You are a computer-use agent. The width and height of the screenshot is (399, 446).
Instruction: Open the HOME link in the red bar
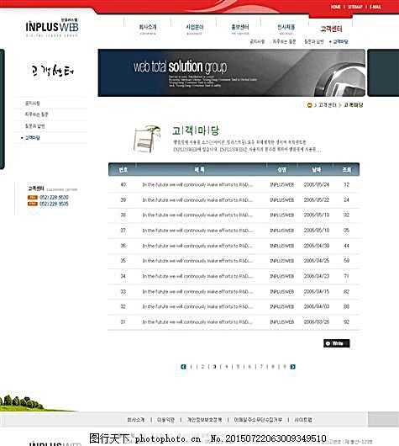tap(335, 7)
